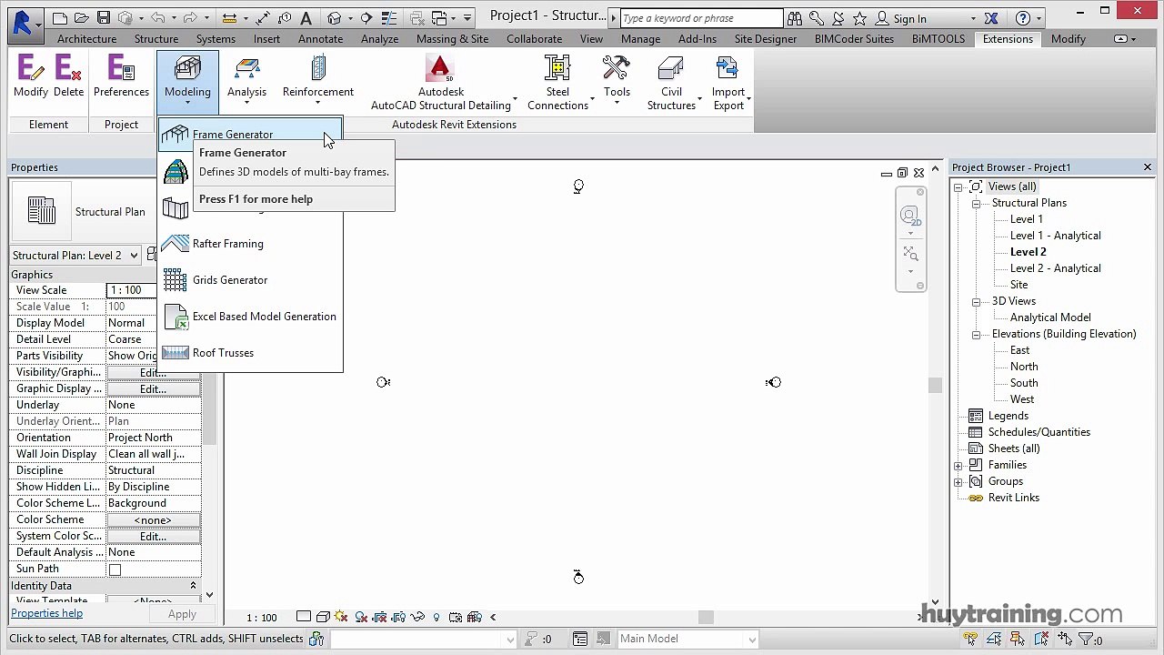This screenshot has width=1164, height=655.
Task: Select Grids Generator in Modeling menu
Action: [250, 280]
